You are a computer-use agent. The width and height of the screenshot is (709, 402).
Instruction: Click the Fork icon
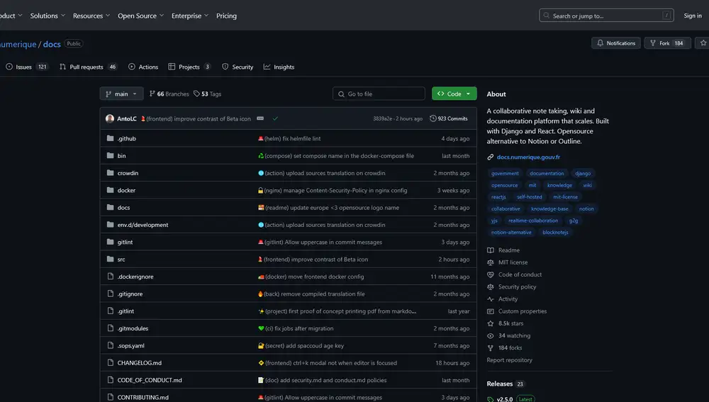point(653,43)
